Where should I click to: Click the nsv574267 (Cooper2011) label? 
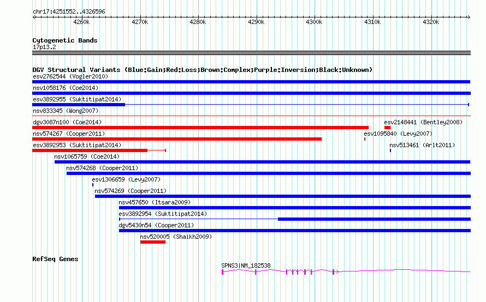coord(69,134)
